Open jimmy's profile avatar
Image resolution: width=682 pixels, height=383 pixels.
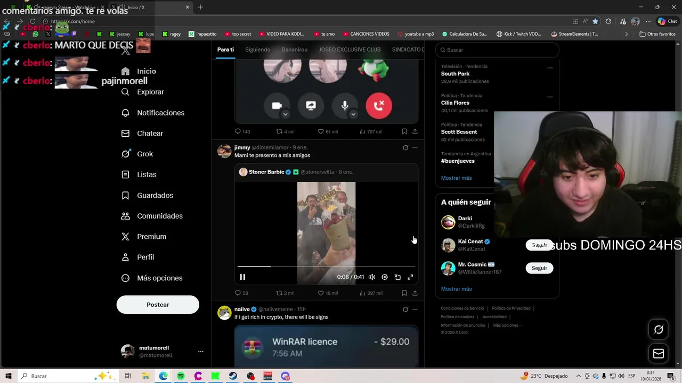(x=224, y=151)
